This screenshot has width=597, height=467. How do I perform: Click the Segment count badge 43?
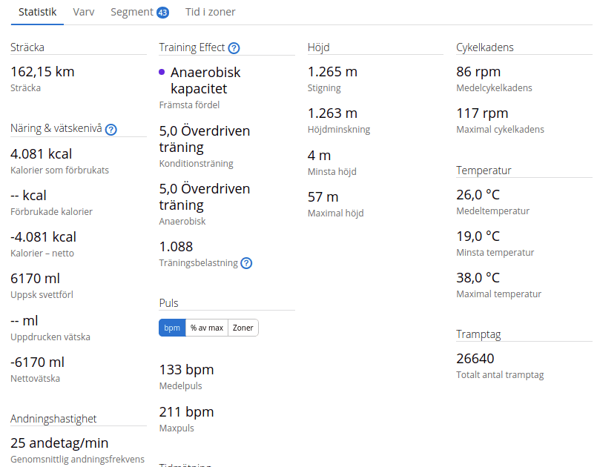pyautogui.click(x=163, y=13)
